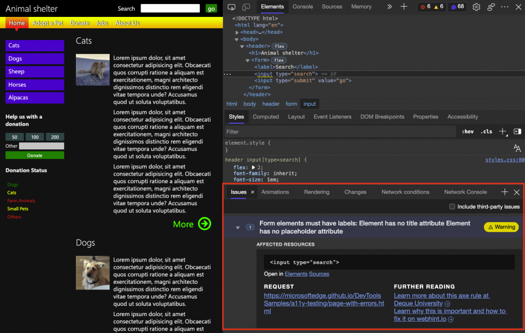Select the 50 donation amount button
The width and height of the screenshot is (525, 333).
(x=15, y=137)
